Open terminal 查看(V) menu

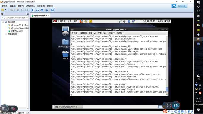[92, 33]
